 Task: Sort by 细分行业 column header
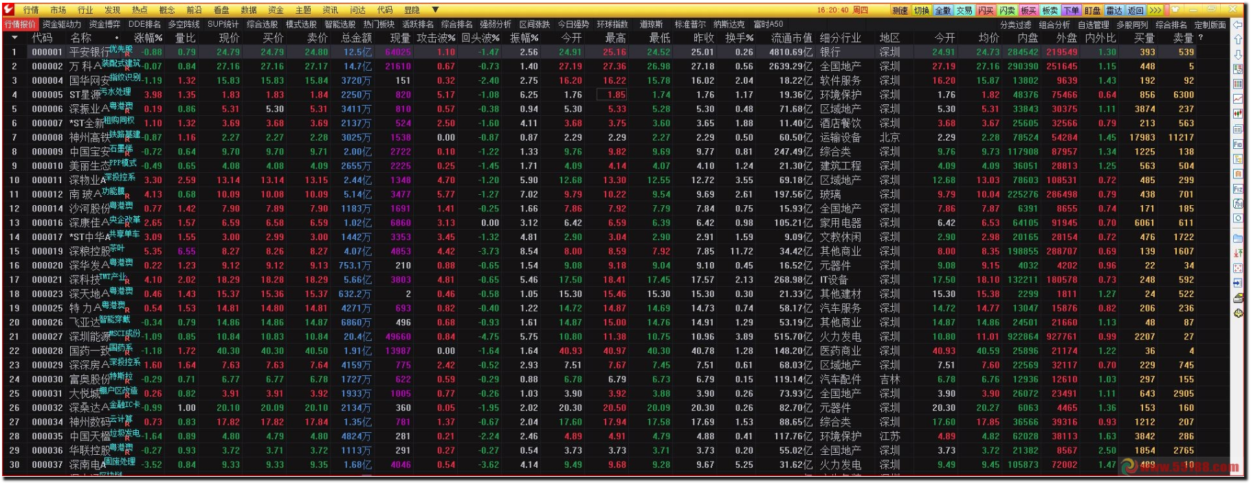[x=840, y=38]
